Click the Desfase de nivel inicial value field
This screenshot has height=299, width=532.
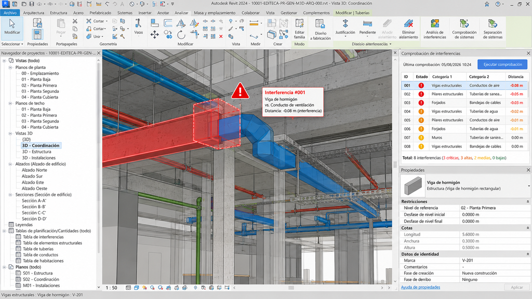494,214
